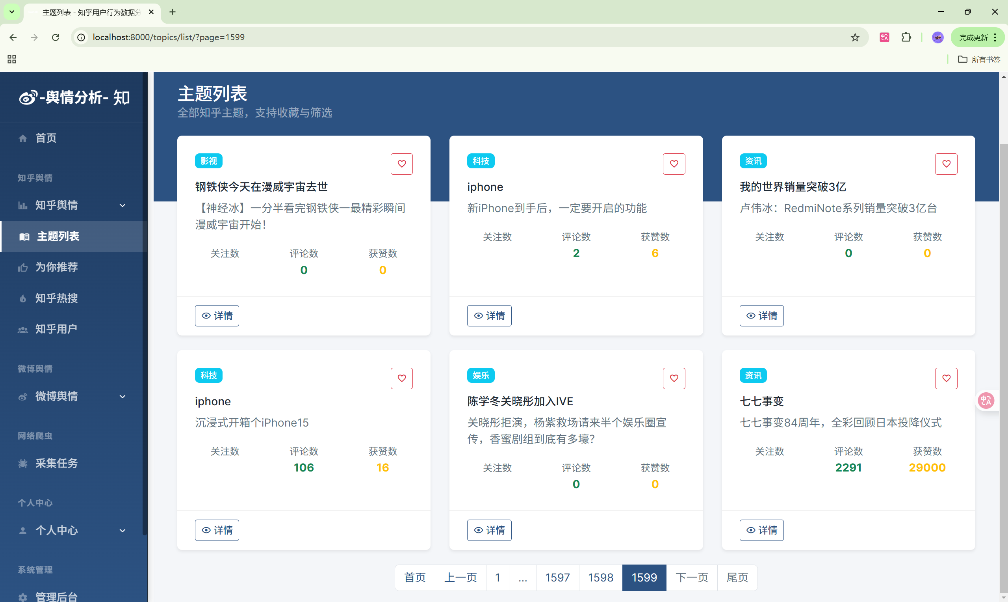This screenshot has height=602, width=1008.
Task: Favorite the 钢铁侠今天在漫威宇宙去世 topic with the heart
Action: pyautogui.click(x=401, y=164)
